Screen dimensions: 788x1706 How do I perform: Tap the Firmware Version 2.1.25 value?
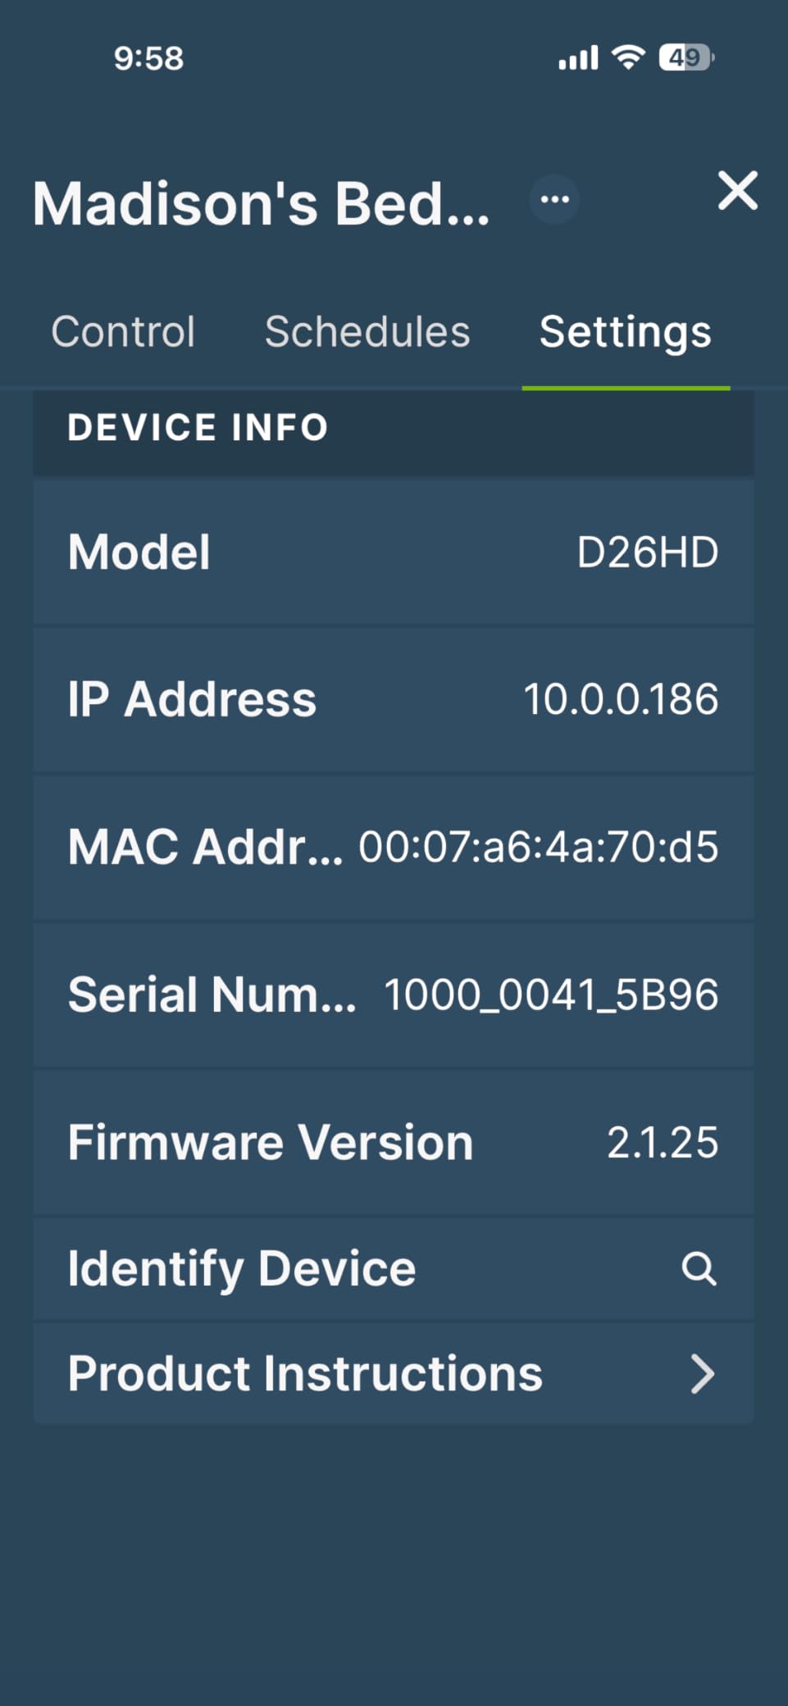pos(662,1142)
